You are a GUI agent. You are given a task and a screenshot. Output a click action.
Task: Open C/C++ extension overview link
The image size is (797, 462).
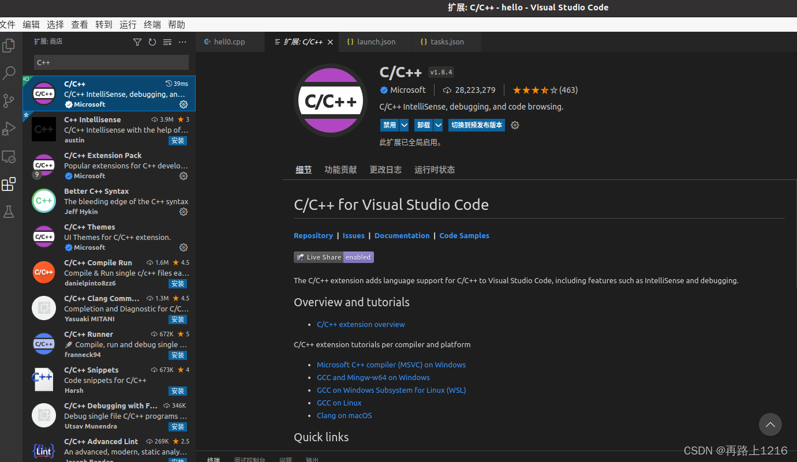coord(361,325)
